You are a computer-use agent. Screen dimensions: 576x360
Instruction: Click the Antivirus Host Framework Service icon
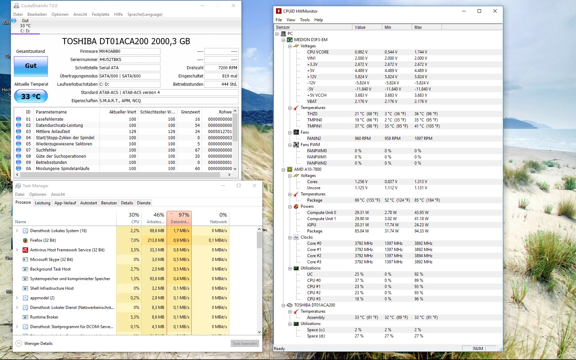click(x=25, y=250)
